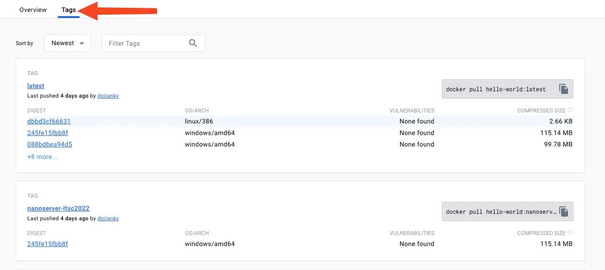Open the latest tag link

point(36,86)
